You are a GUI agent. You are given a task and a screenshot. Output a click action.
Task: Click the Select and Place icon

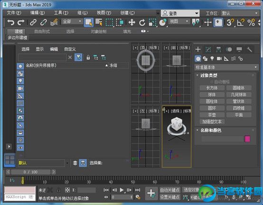(163, 22)
